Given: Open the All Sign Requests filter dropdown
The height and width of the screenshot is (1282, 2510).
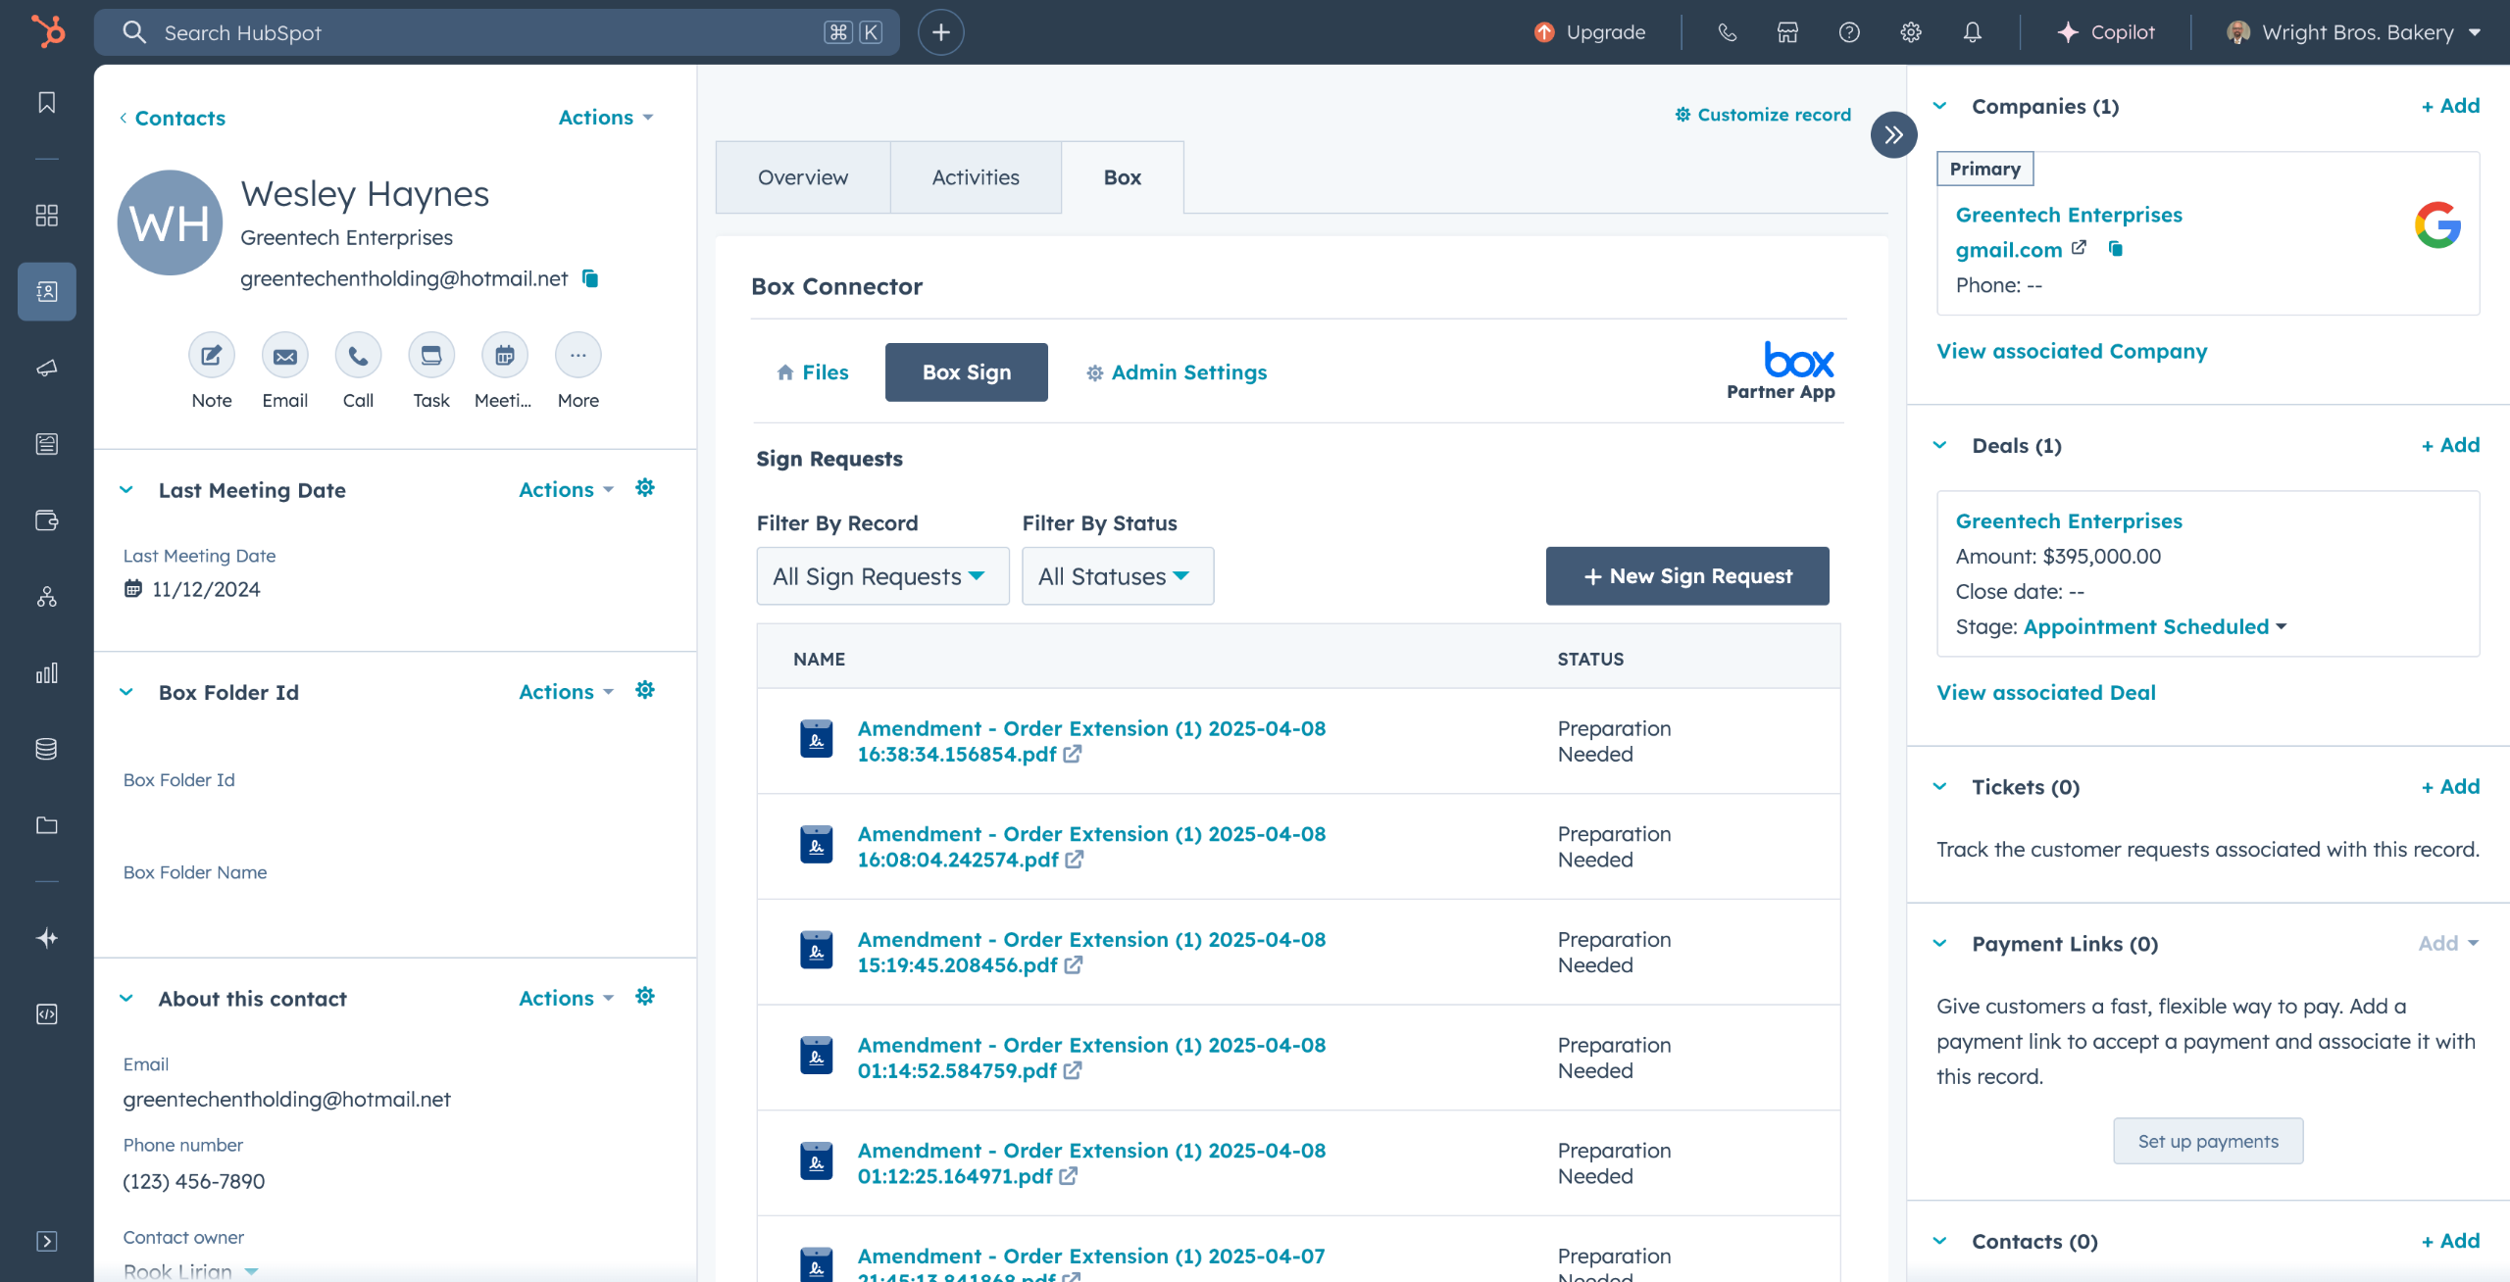Looking at the screenshot, I should coord(882,576).
